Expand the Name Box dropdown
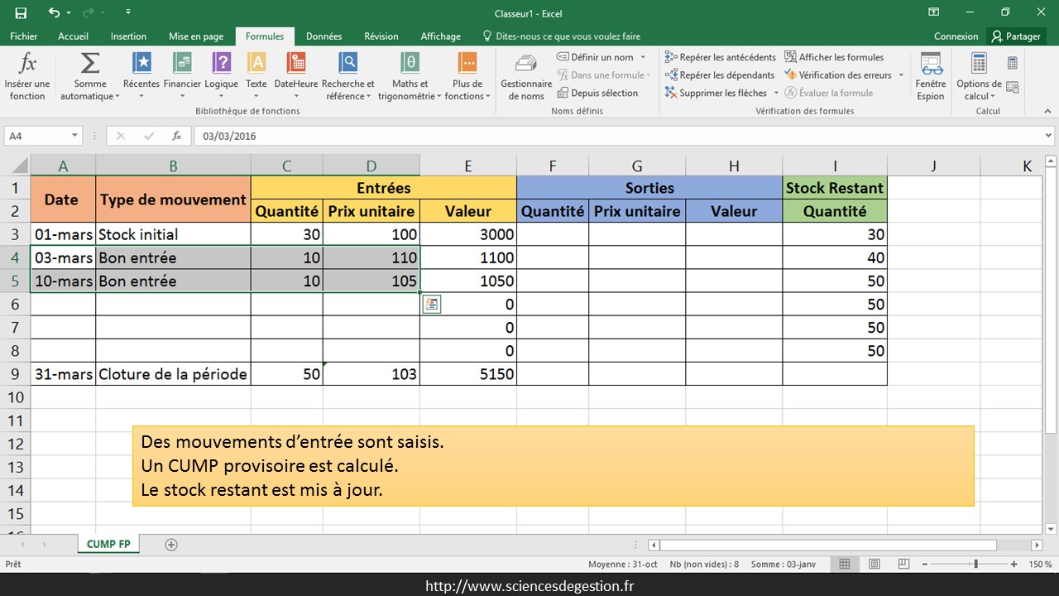Screen dimensions: 1059x596 (x=74, y=136)
